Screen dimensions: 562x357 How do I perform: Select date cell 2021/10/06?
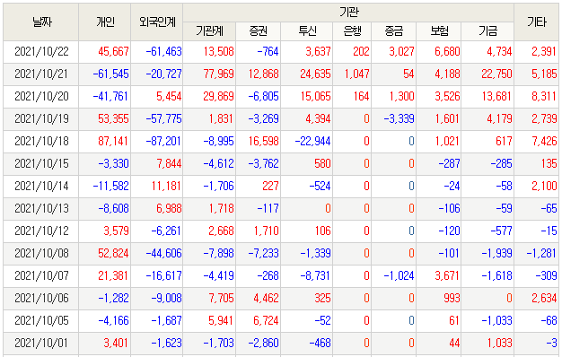(41, 299)
